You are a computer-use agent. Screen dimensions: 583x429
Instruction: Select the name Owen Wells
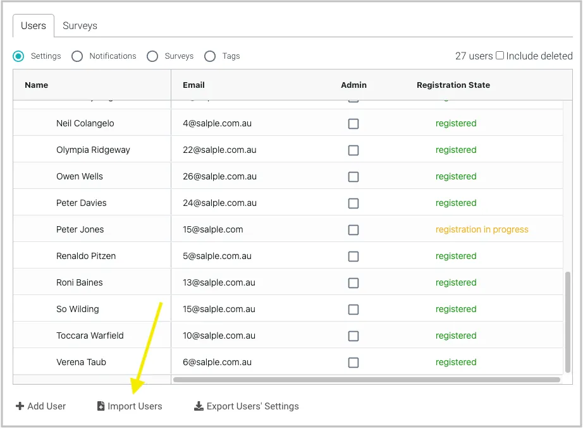coord(80,176)
